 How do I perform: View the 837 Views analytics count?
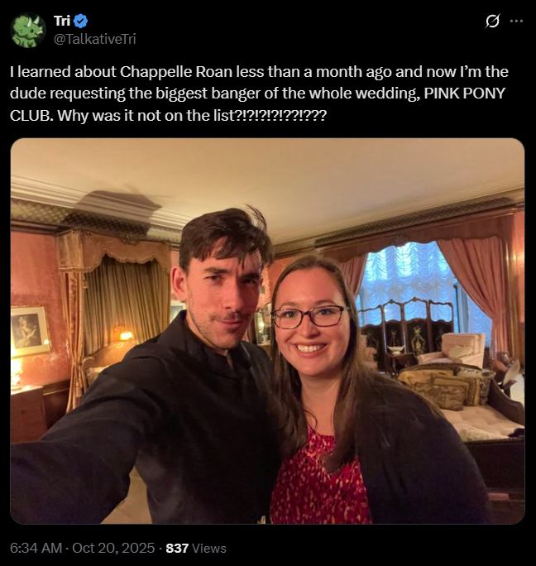pyautogui.click(x=196, y=548)
